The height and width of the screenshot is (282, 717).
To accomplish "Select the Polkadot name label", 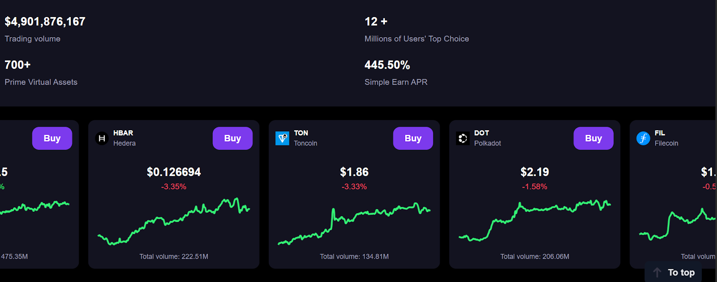I will click(x=488, y=143).
